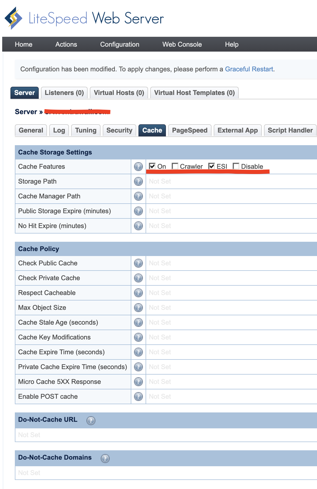This screenshot has width=317, height=489.
Task: Open help icon for Public Storage Expire
Action: tap(138, 211)
